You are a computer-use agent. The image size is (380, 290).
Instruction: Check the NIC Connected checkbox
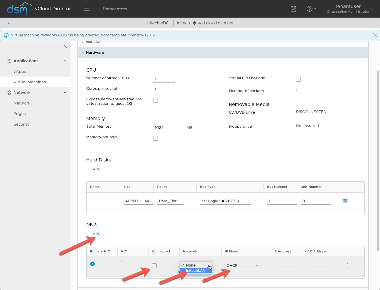pos(154,266)
